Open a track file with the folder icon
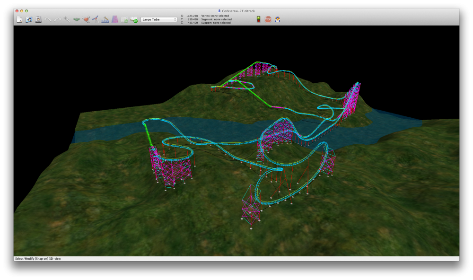This screenshot has width=473, height=280. pos(28,19)
